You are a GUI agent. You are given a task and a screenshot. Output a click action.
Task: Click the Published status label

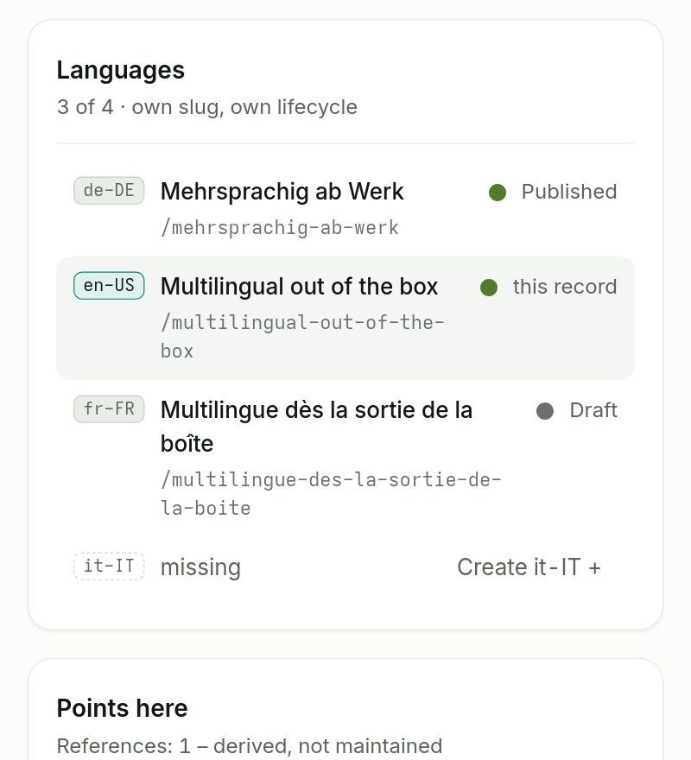pyautogui.click(x=569, y=192)
